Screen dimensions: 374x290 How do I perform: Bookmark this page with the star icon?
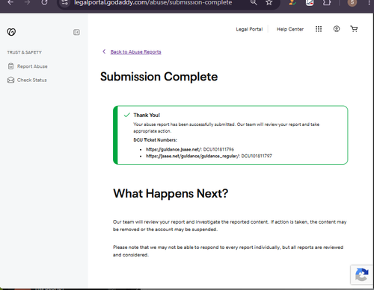coord(269,2)
